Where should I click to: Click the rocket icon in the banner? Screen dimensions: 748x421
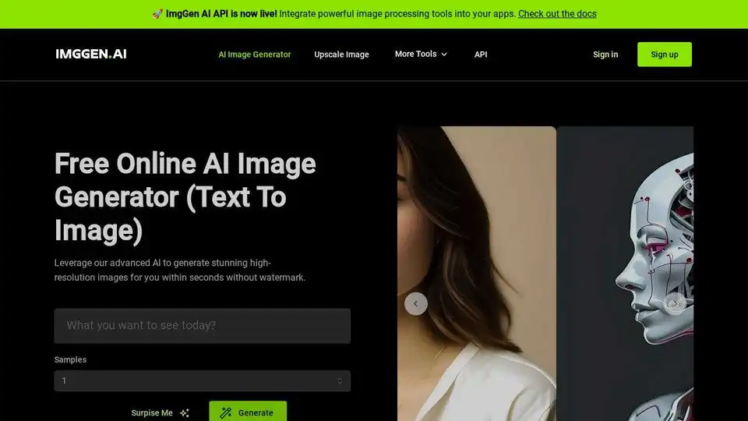pos(157,14)
